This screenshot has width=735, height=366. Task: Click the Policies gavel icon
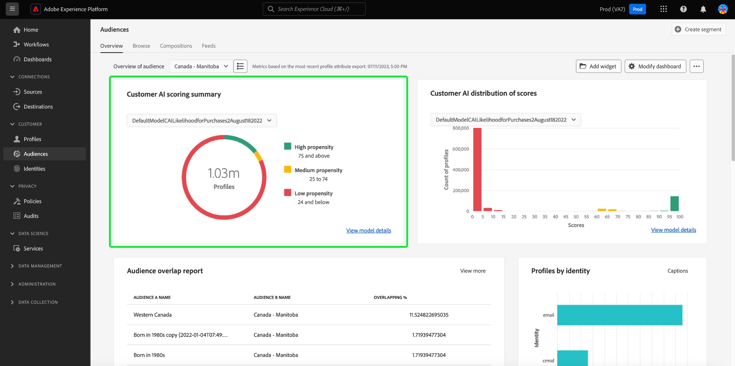17,201
